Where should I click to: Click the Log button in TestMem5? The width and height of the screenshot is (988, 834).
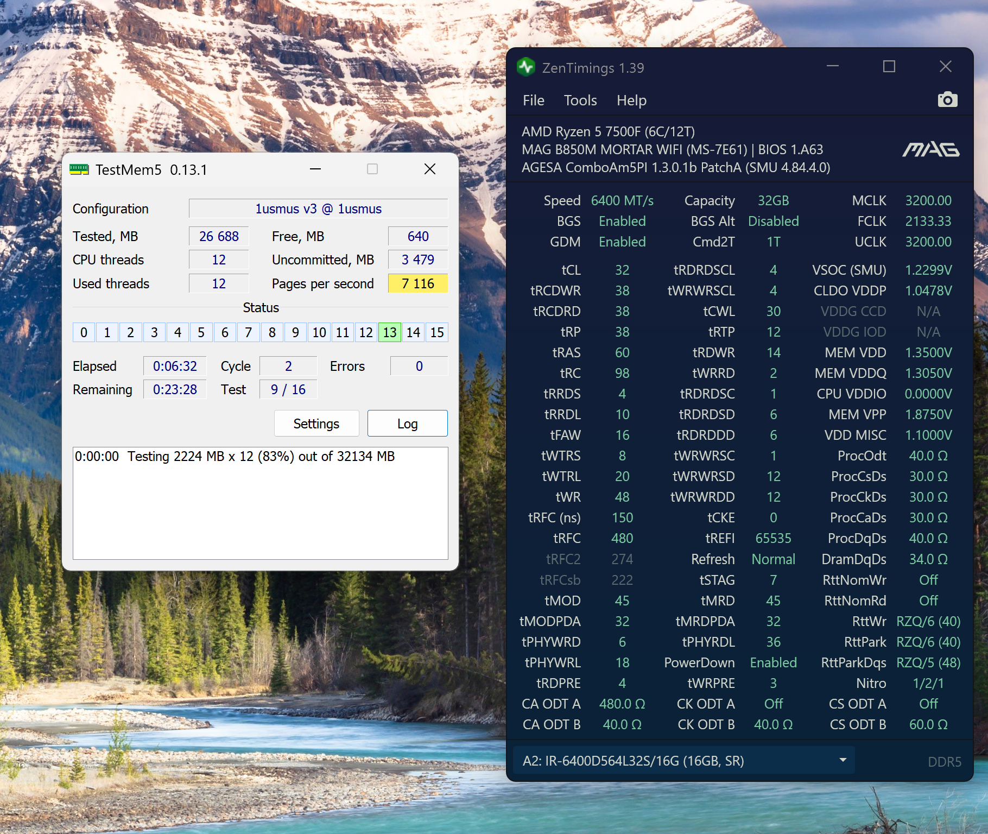408,424
